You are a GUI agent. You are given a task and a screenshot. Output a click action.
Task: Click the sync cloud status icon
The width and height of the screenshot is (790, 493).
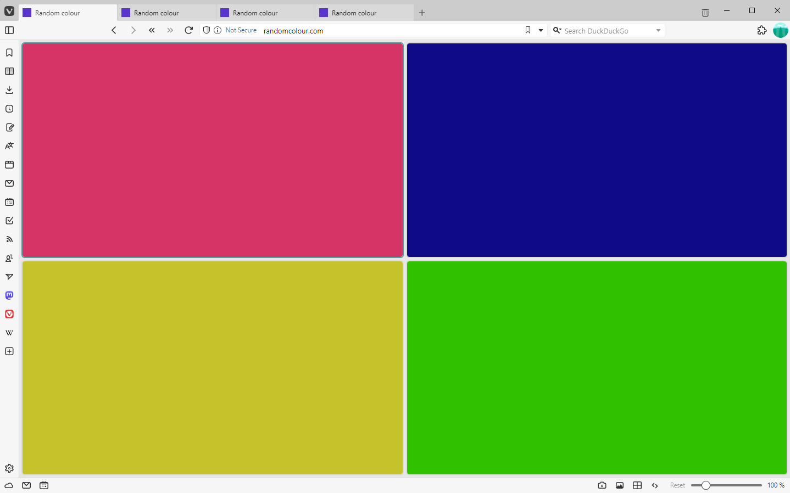pos(9,485)
